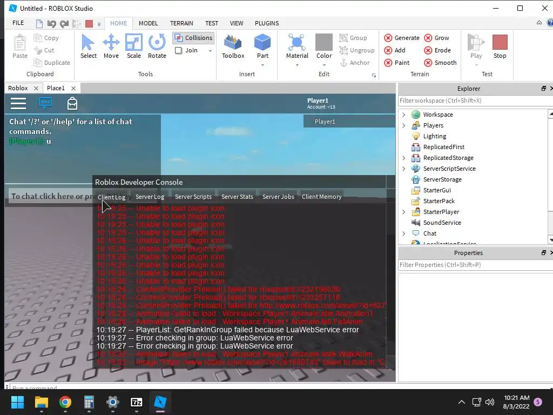Click the Ungroup button
Image resolution: width=553 pixels, height=415 pixels.
(x=357, y=50)
